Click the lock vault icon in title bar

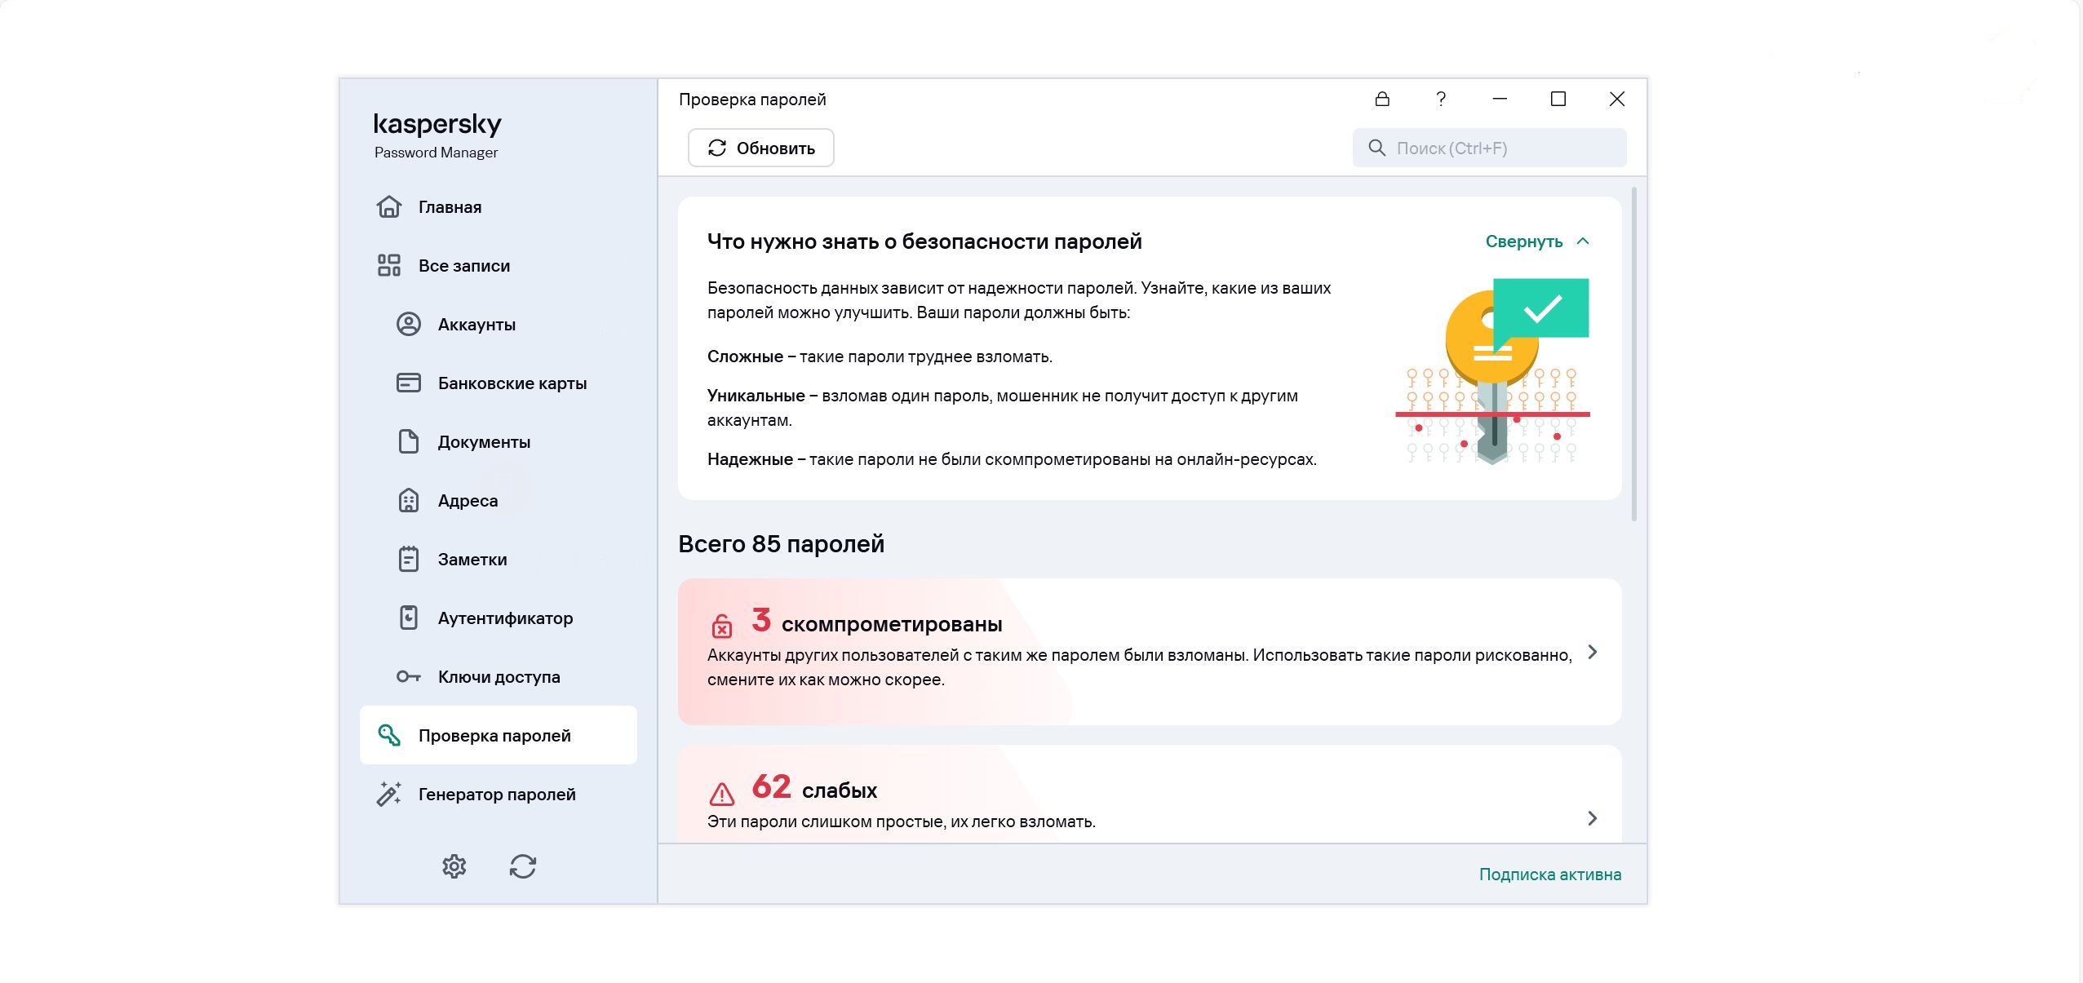pyautogui.click(x=1381, y=99)
